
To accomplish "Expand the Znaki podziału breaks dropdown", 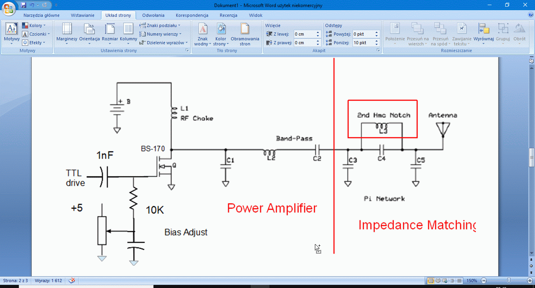I will (x=160, y=25).
